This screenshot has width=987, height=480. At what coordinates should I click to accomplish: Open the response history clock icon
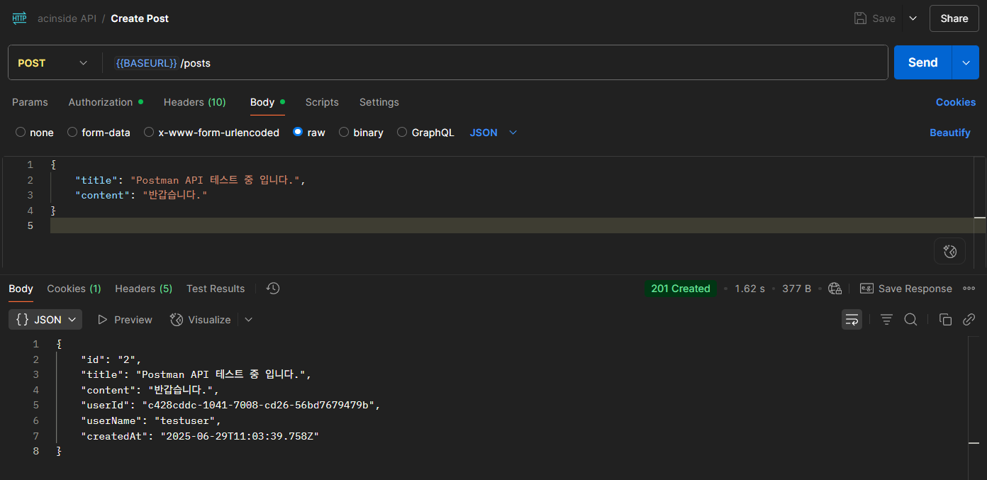[x=273, y=289]
